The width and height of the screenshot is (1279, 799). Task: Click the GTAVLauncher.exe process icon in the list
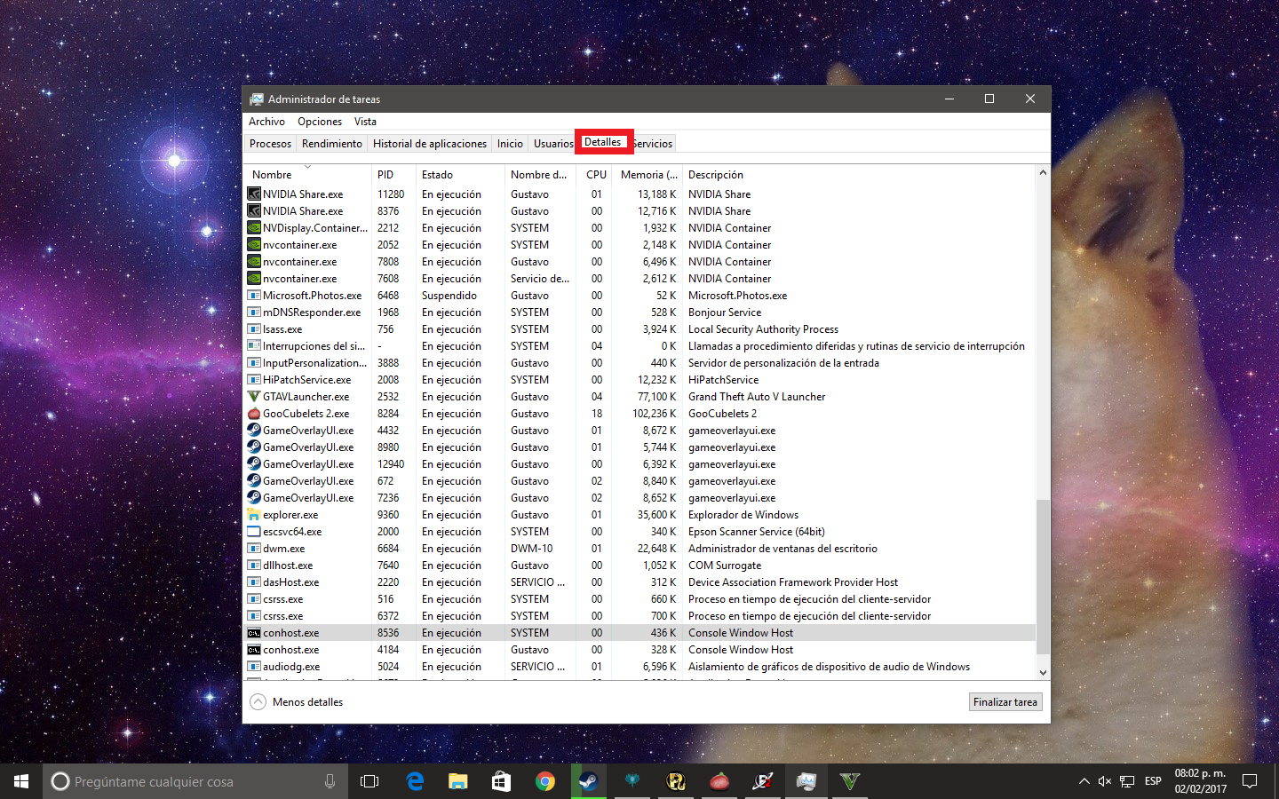(254, 397)
